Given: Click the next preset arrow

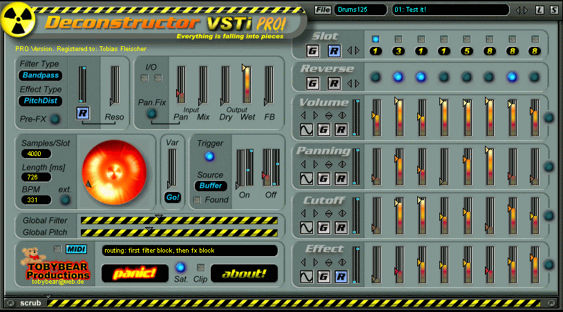Looking at the screenshot, I should 526,10.
